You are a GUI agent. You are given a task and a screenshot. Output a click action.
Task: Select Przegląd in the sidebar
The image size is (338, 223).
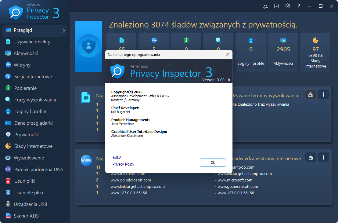click(x=35, y=31)
